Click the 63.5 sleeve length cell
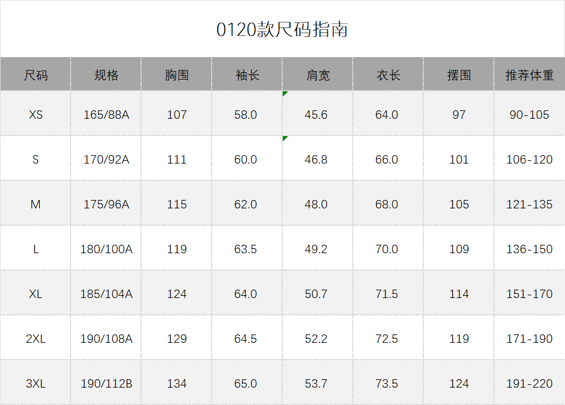This screenshot has height=405, width=565. (246, 249)
